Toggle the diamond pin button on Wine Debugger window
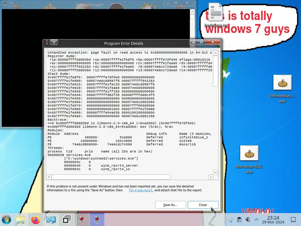This screenshot has height=226, width=301. pyautogui.click(x=11, y=3)
